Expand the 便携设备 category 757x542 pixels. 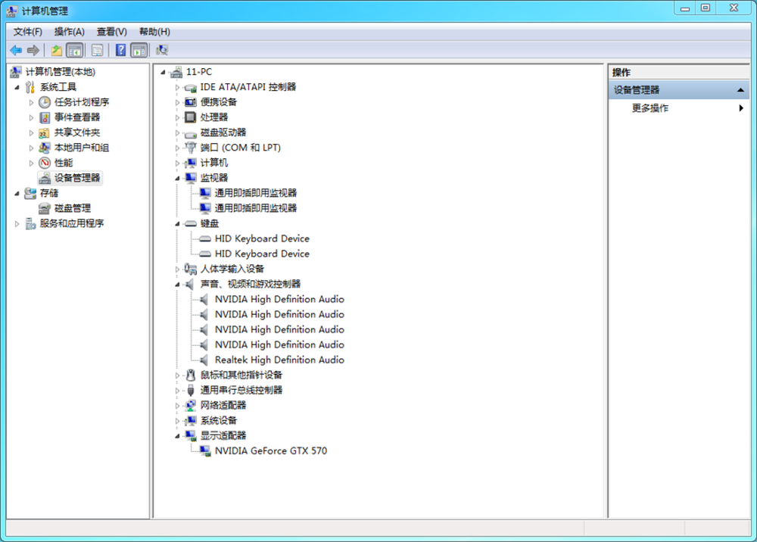point(177,102)
